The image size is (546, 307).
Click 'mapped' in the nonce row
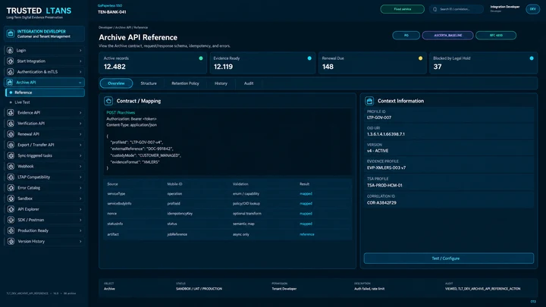[x=306, y=214]
